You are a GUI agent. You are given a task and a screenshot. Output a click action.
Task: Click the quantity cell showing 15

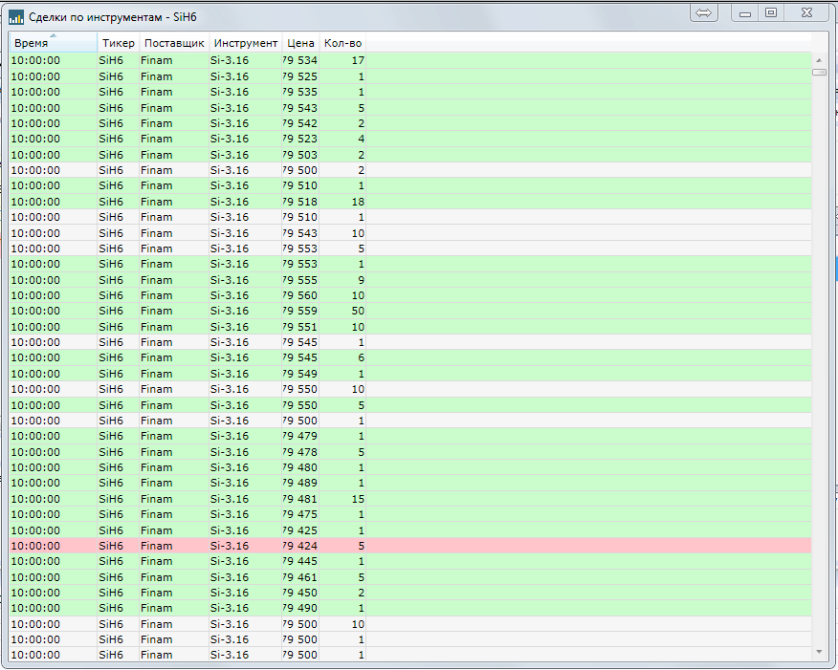pyautogui.click(x=342, y=499)
